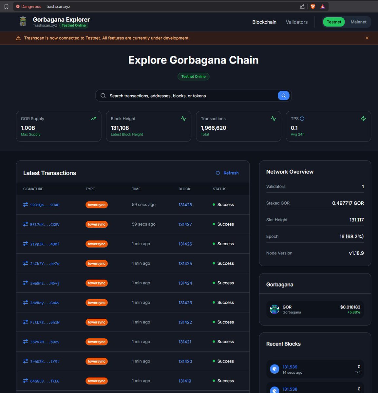Viewport: 378px width, 393px height.
Task: Dismiss the Testnet warning banner
Action: [x=367, y=38]
